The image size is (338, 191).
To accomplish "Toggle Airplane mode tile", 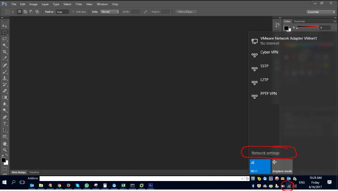I will [x=282, y=166].
